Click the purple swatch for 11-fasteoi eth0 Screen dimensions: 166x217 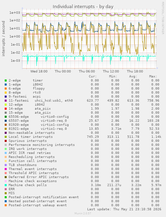[x=6, y=101]
